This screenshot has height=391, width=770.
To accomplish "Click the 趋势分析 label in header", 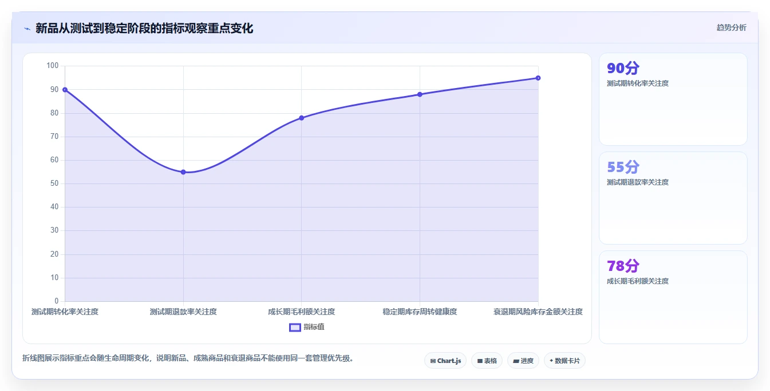I will click(731, 27).
